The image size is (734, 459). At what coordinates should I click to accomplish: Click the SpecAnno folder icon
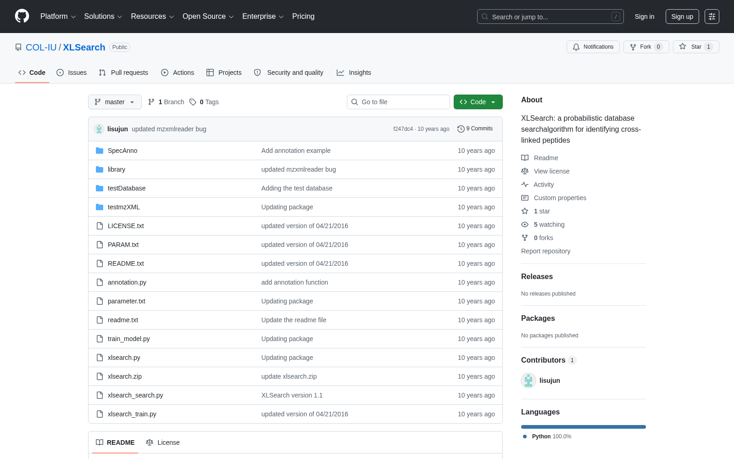point(100,151)
